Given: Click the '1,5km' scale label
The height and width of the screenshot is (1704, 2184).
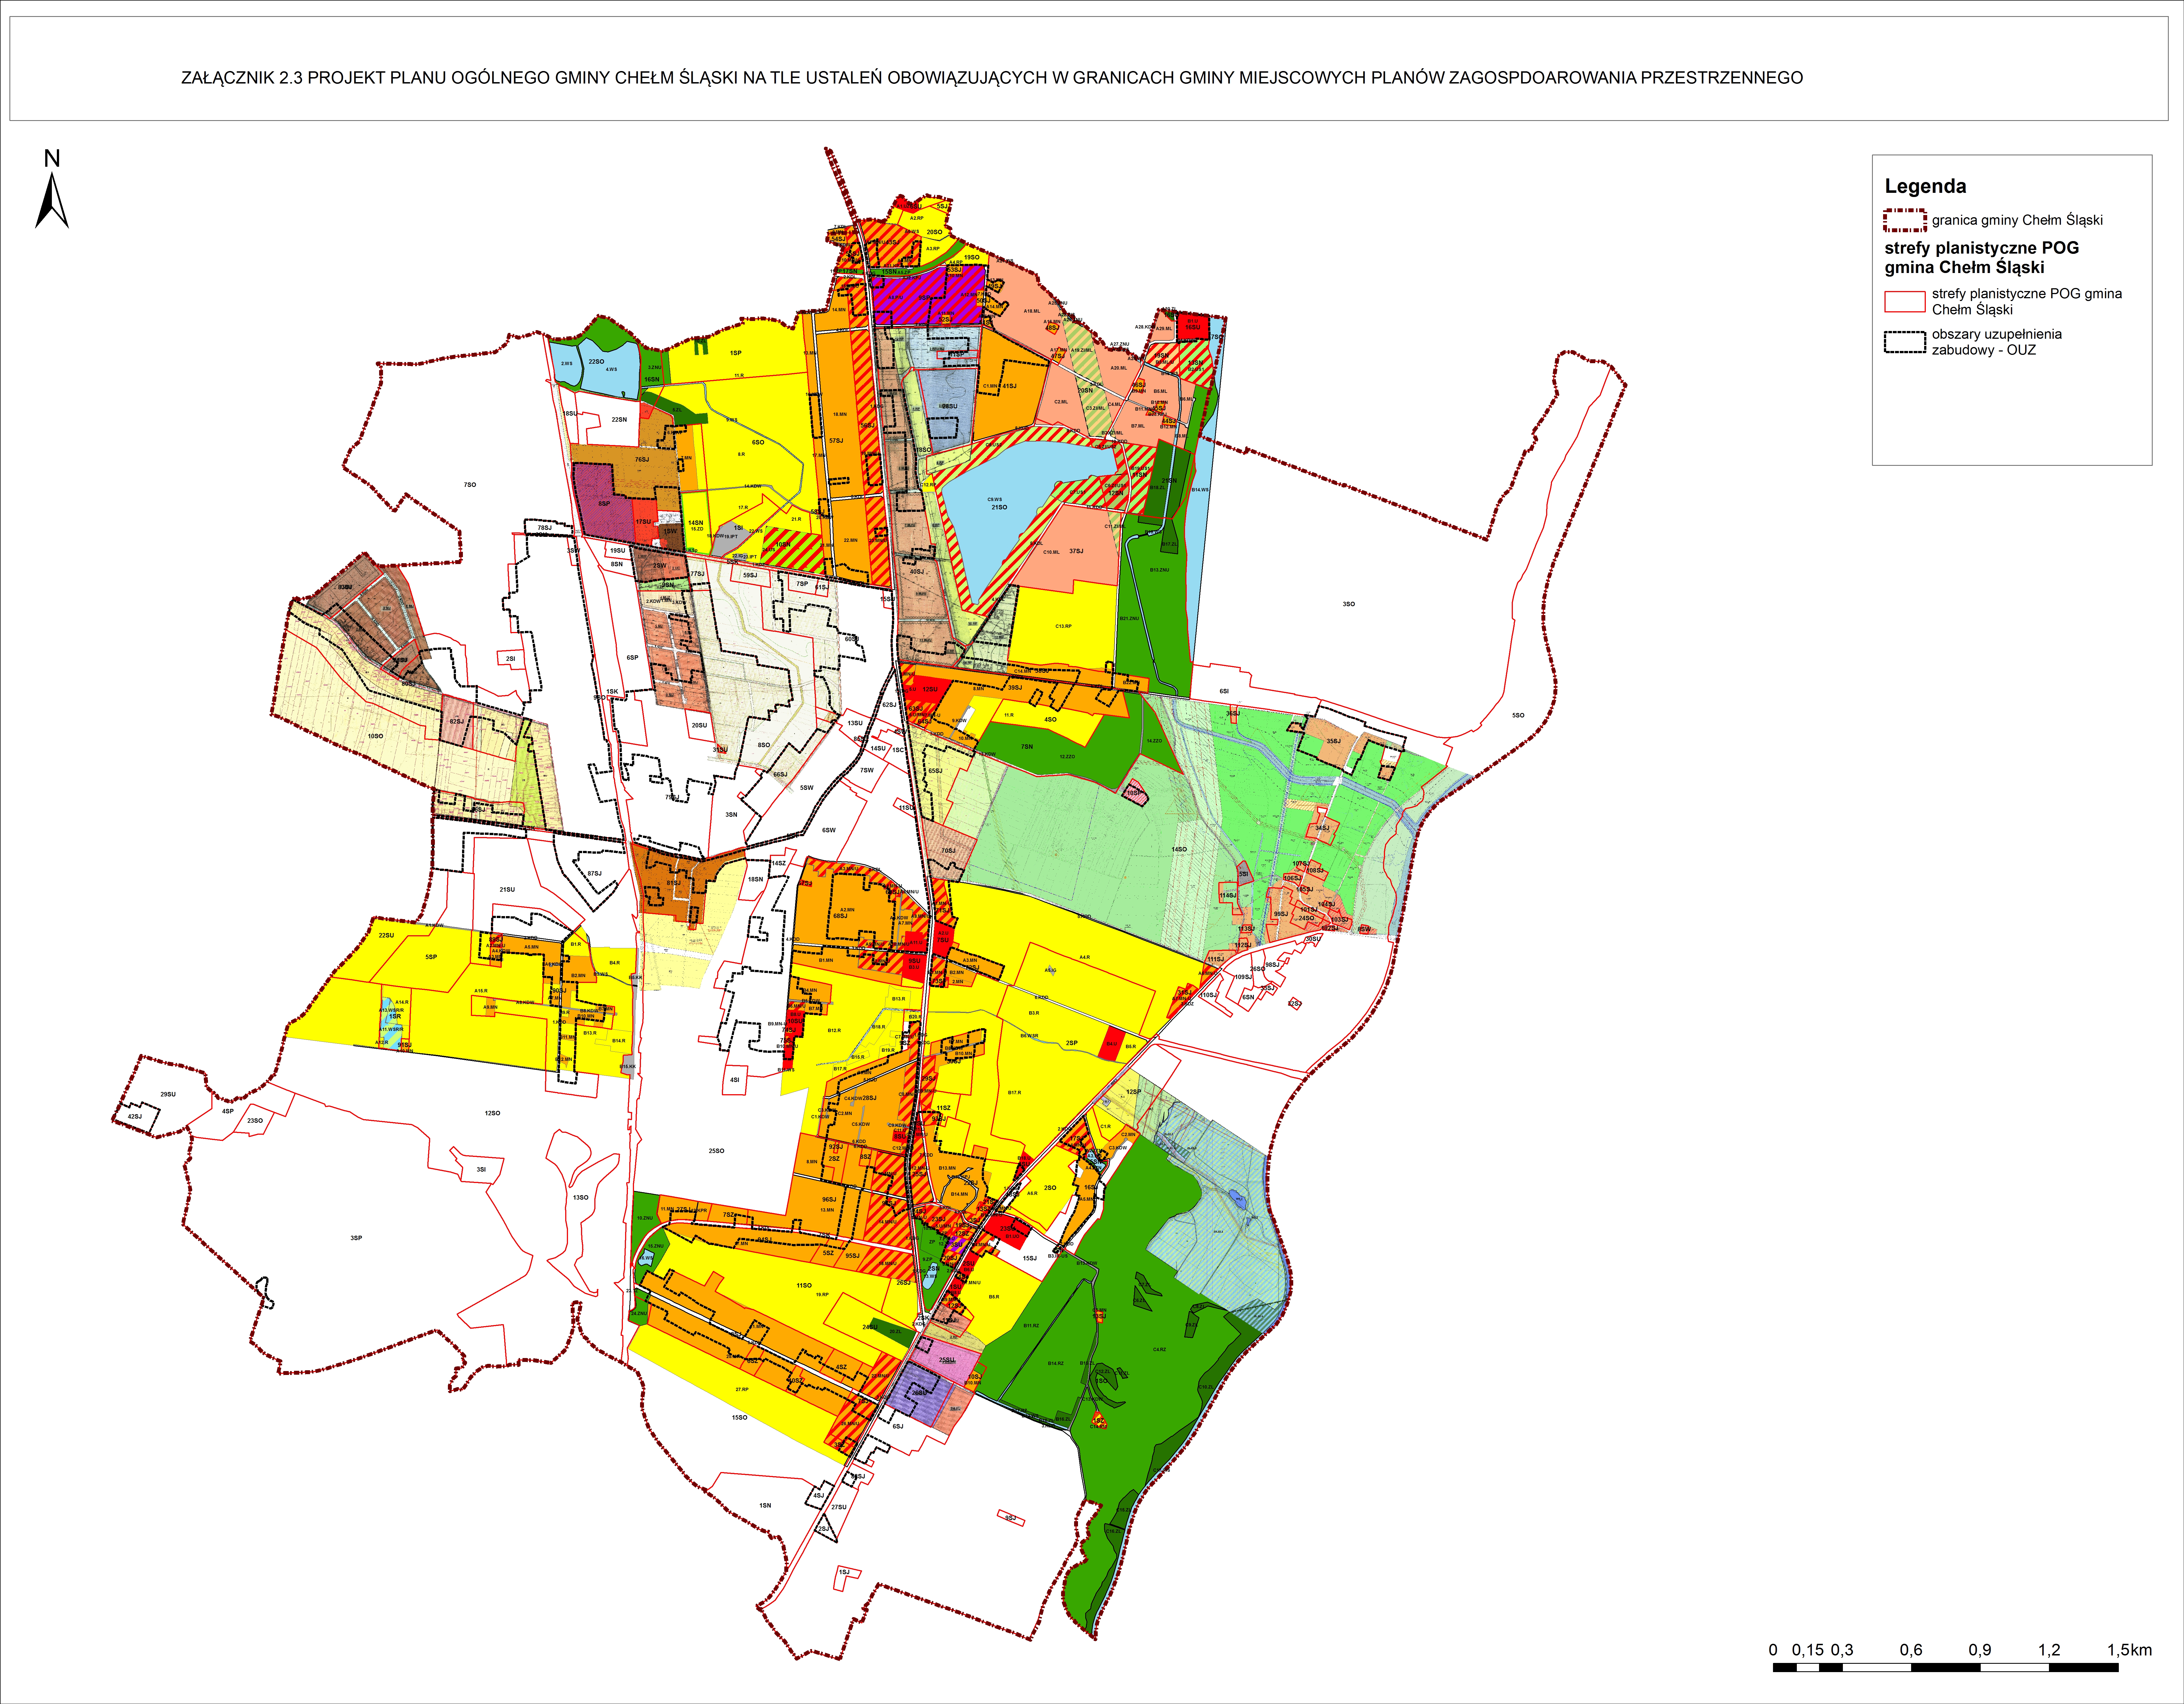Looking at the screenshot, I should 2129,1650.
